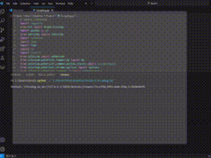Open the Source Control view

click(3, 30)
